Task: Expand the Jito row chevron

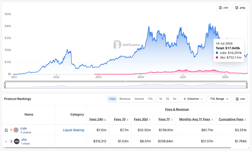Action: point(6,141)
